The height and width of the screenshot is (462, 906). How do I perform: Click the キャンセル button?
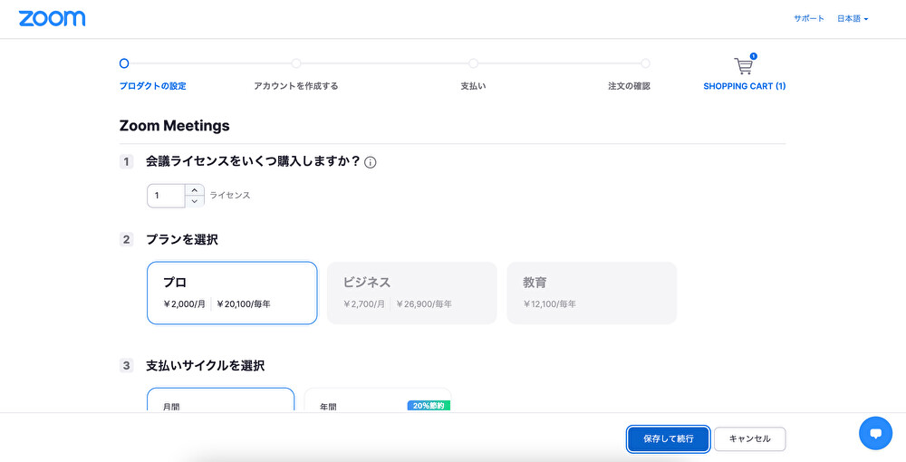tap(750, 438)
